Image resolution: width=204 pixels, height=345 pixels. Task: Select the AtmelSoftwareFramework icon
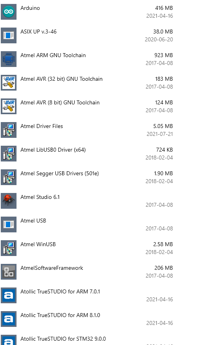(x=9, y=271)
